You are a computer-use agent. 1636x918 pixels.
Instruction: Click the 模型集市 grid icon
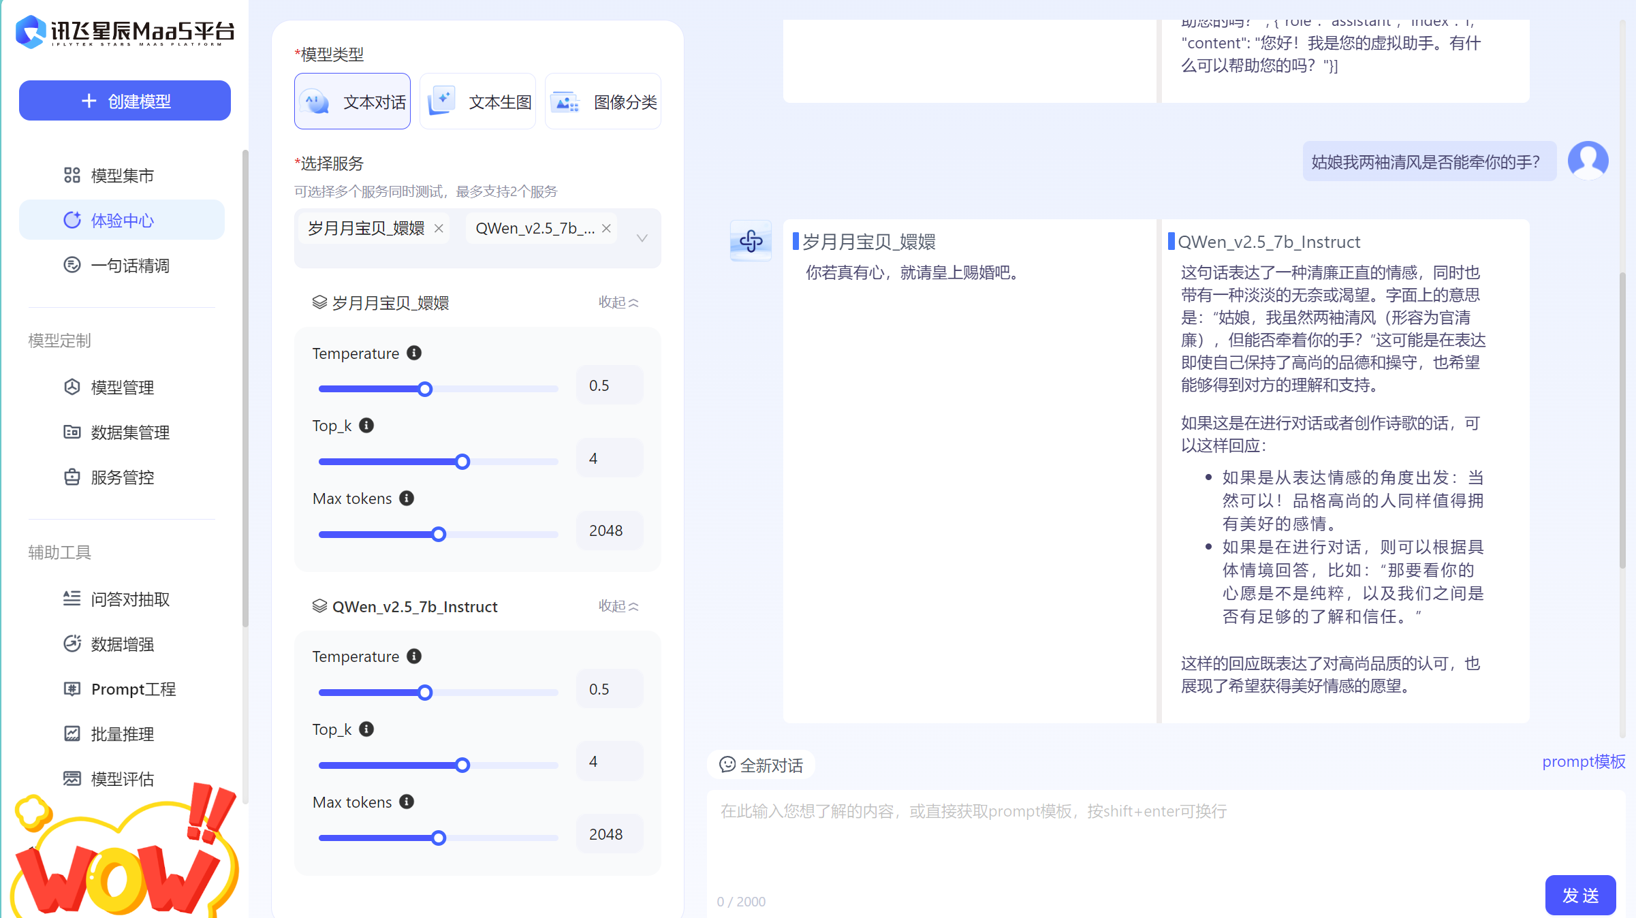(x=72, y=175)
